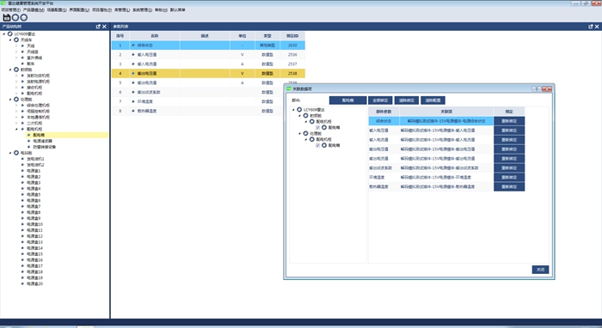Click the 绑定ID column header
This screenshot has height=328, width=602.
click(292, 36)
